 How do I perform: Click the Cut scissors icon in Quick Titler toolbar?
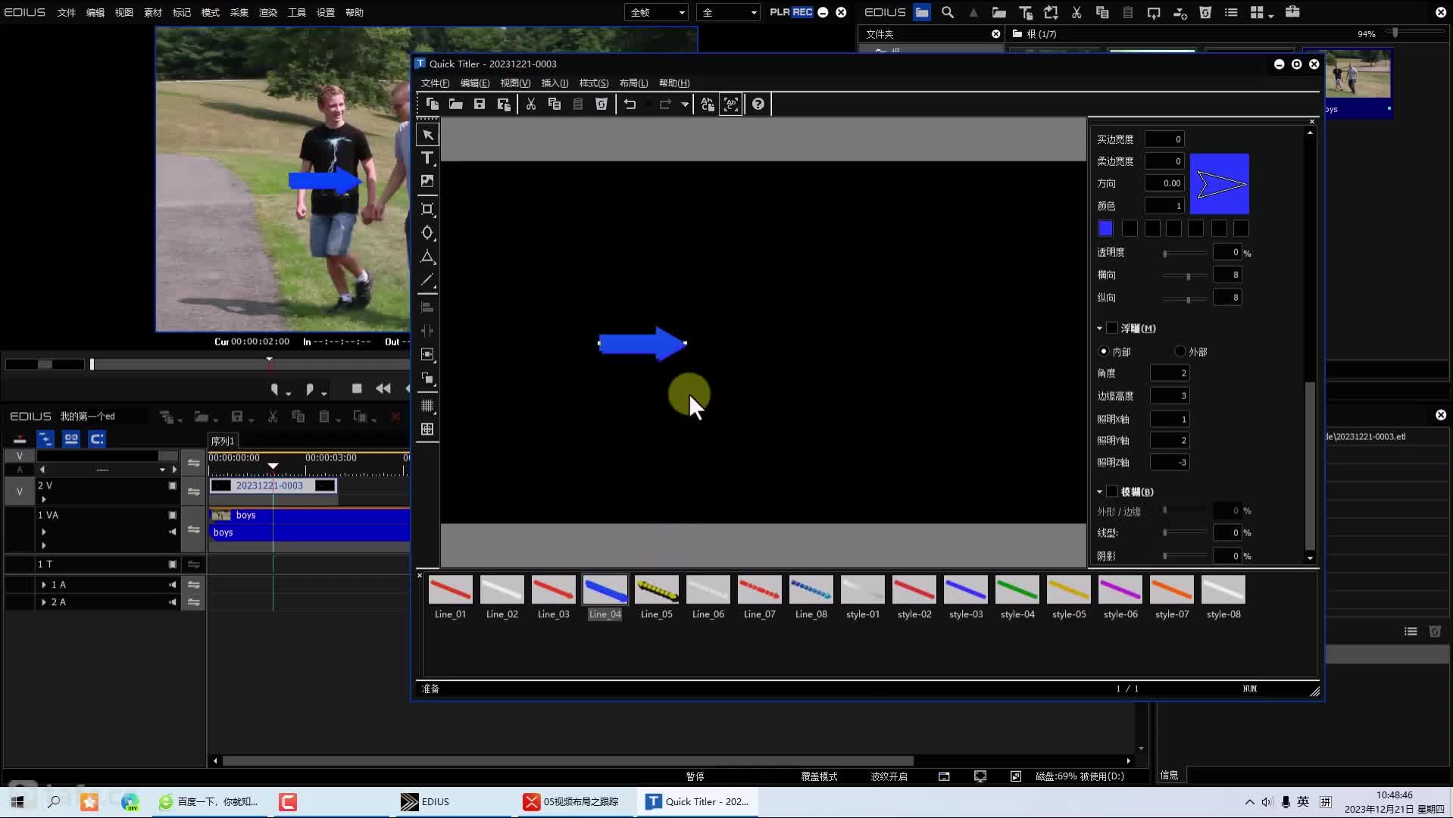coord(531,104)
